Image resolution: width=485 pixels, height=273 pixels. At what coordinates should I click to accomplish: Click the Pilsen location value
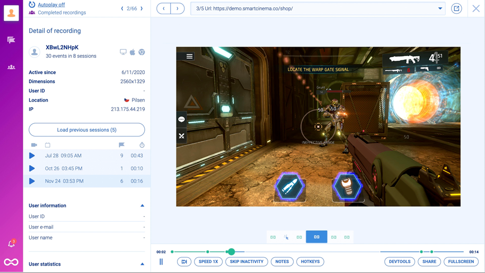[138, 100]
